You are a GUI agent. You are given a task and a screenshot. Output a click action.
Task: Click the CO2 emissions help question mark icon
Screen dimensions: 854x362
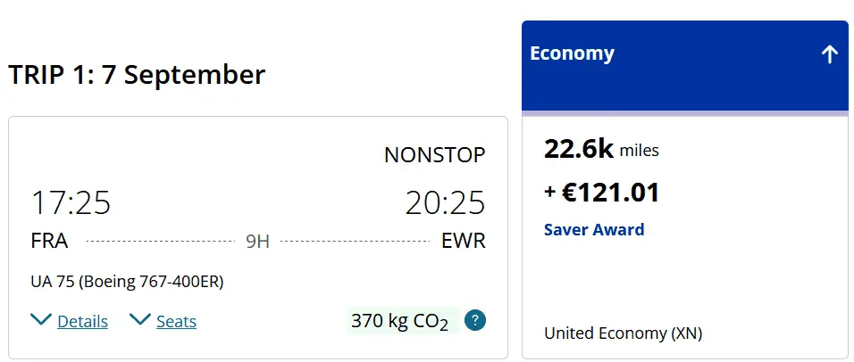coord(475,320)
